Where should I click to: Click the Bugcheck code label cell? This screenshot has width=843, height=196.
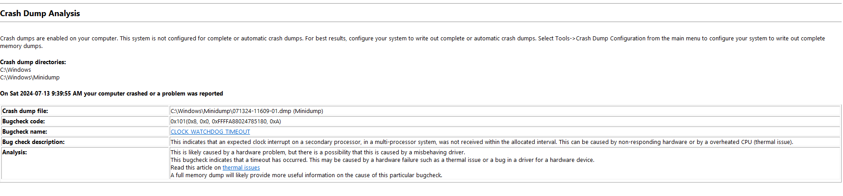(x=85, y=122)
